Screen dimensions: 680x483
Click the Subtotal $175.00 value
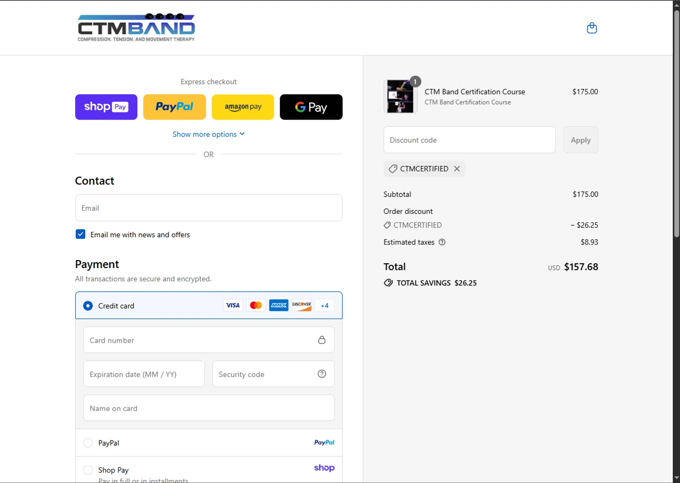585,194
